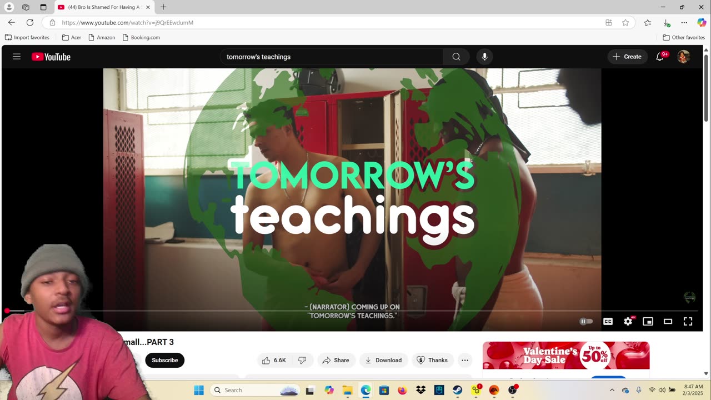The image size is (711, 400).
Task: Click the YouTube search input field
Action: pos(332,57)
